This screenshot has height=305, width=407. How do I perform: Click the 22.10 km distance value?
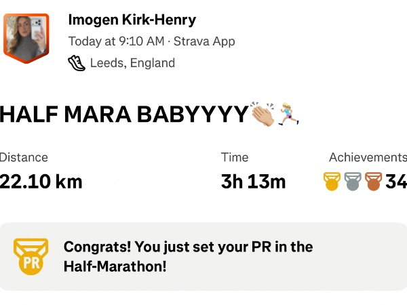coord(41,182)
